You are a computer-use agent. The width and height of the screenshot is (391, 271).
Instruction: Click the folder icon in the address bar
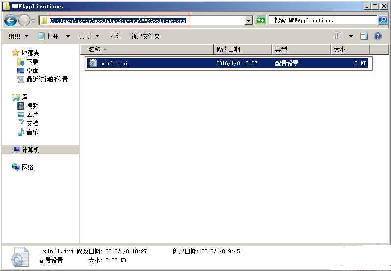coord(44,21)
